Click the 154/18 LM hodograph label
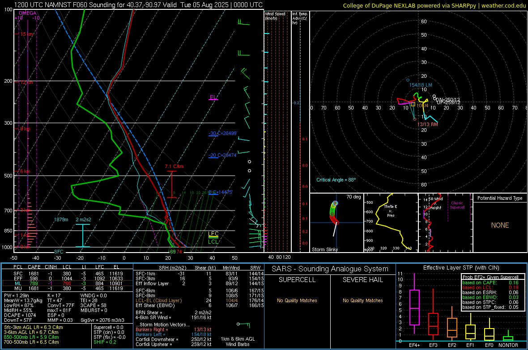The image size is (528, 350). click(421, 85)
